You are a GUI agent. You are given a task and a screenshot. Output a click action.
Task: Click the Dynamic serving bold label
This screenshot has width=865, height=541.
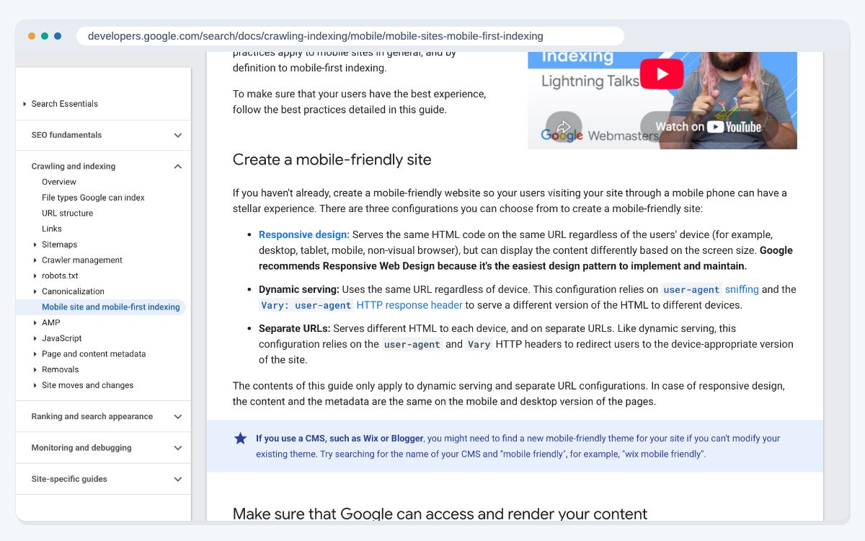pos(299,289)
